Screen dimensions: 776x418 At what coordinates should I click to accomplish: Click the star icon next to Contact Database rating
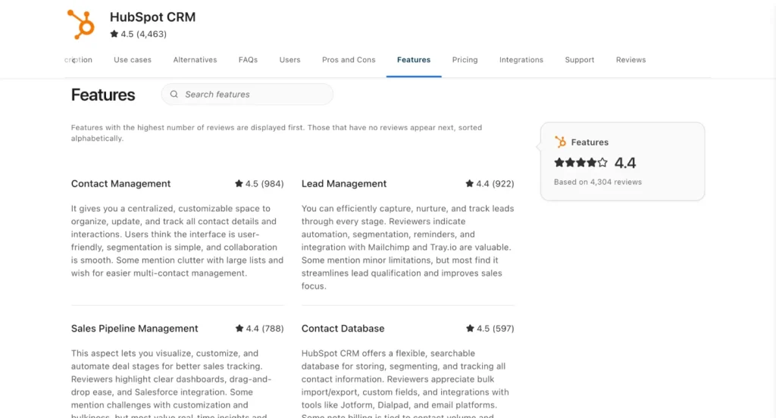tap(470, 328)
